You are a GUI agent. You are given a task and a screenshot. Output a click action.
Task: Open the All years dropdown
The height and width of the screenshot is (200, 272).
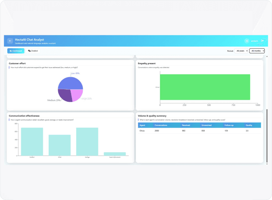click(241, 51)
